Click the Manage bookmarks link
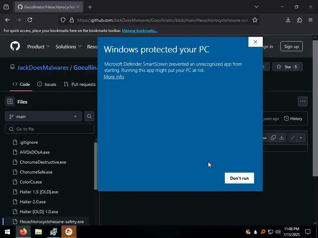Image resolution: width=318 pixels, height=238 pixels. click(139, 31)
